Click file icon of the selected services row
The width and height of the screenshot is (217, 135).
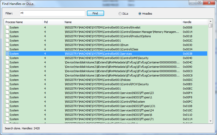(x=7, y=54)
